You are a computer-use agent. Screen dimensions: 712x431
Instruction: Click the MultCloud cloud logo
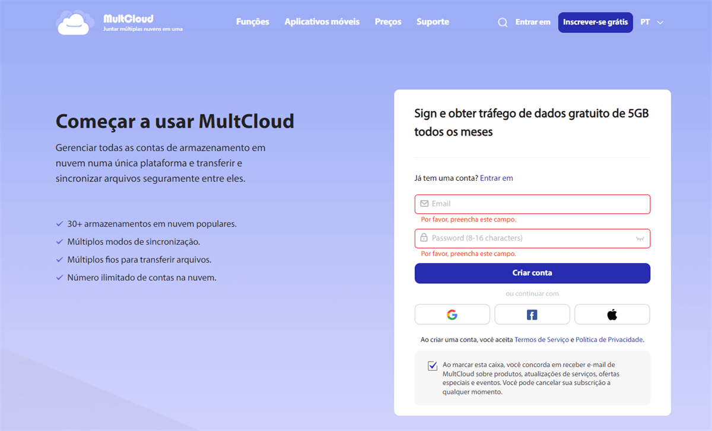[x=75, y=23]
